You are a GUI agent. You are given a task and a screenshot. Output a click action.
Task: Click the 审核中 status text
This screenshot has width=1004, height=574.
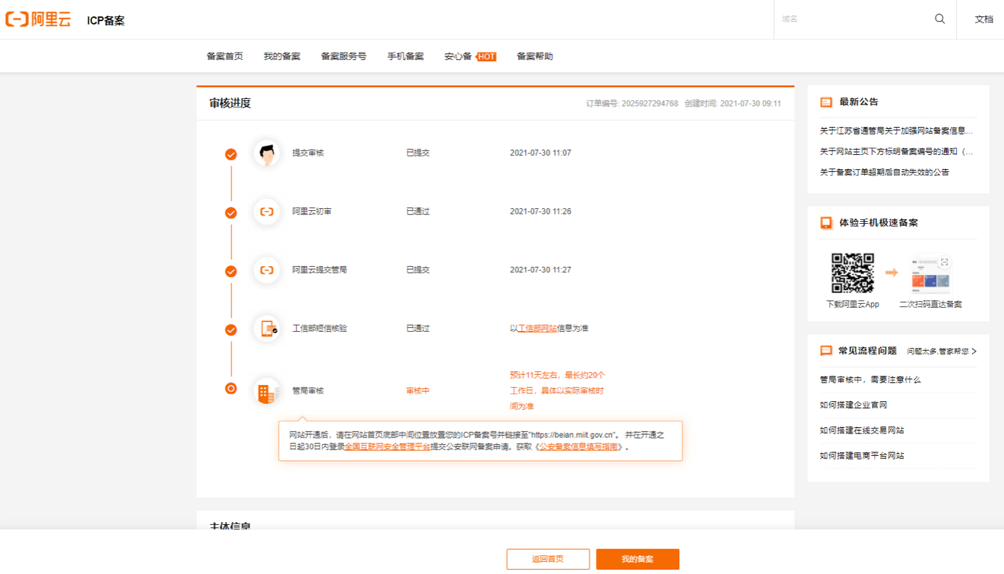click(x=418, y=391)
